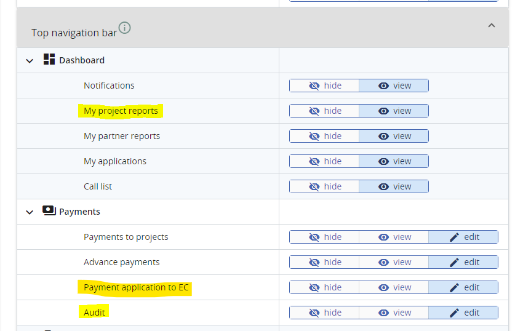Click the Payments money icon

[49, 211]
